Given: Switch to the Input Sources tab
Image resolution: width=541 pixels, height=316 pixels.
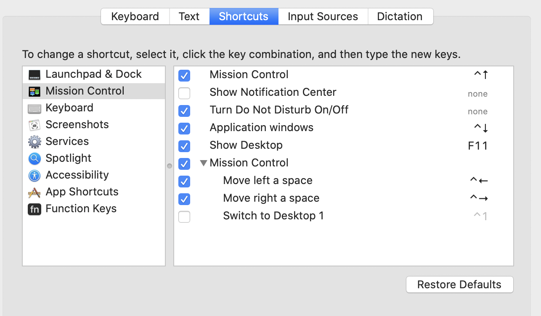Looking at the screenshot, I should (x=323, y=16).
